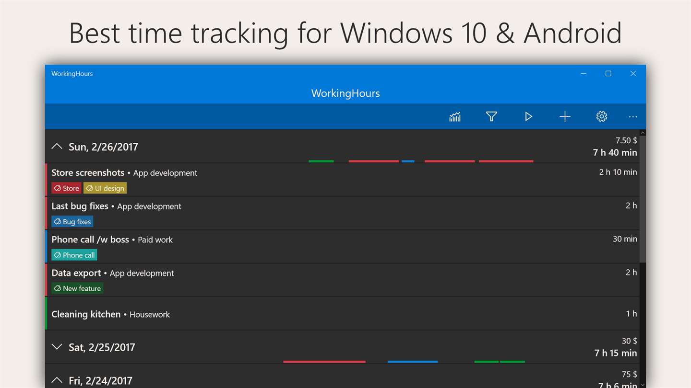
Task: Click the scrollbar up arrow
Action: [x=643, y=133]
